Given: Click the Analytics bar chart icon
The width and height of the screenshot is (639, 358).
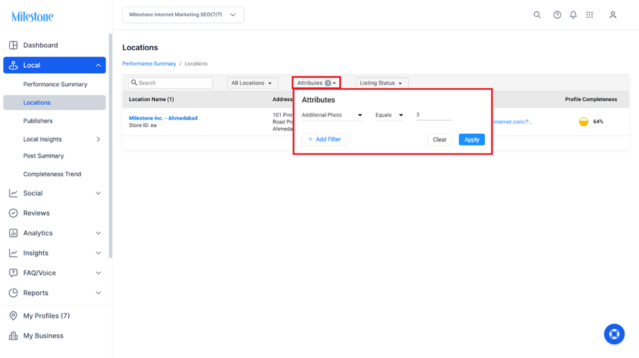Looking at the screenshot, I should click(13, 233).
